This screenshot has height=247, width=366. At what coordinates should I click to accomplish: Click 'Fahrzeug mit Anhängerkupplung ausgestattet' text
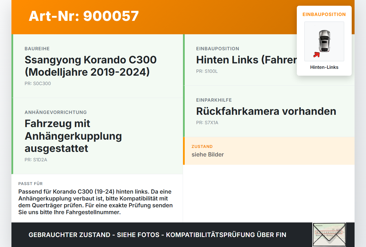pyautogui.click(x=73, y=136)
